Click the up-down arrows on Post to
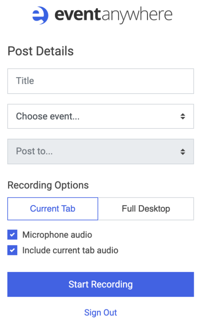Viewport: 200px width, 326px height. [183, 152]
